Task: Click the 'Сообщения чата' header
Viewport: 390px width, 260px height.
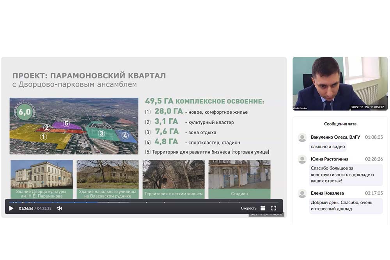Action: coord(340,124)
